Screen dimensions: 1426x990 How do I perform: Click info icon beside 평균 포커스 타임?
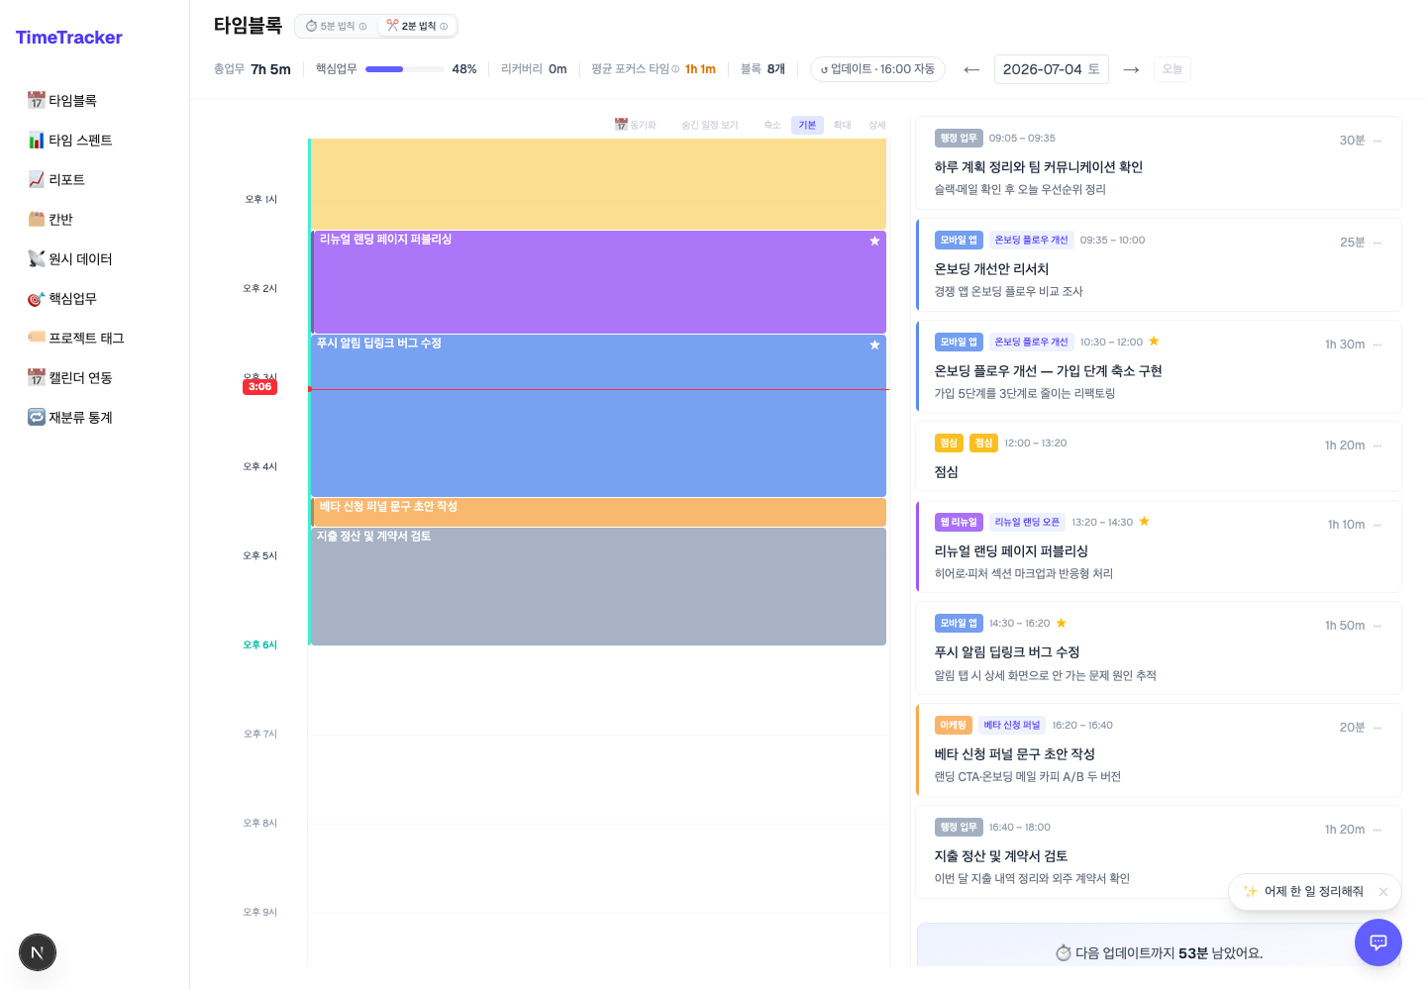pyautogui.click(x=675, y=69)
